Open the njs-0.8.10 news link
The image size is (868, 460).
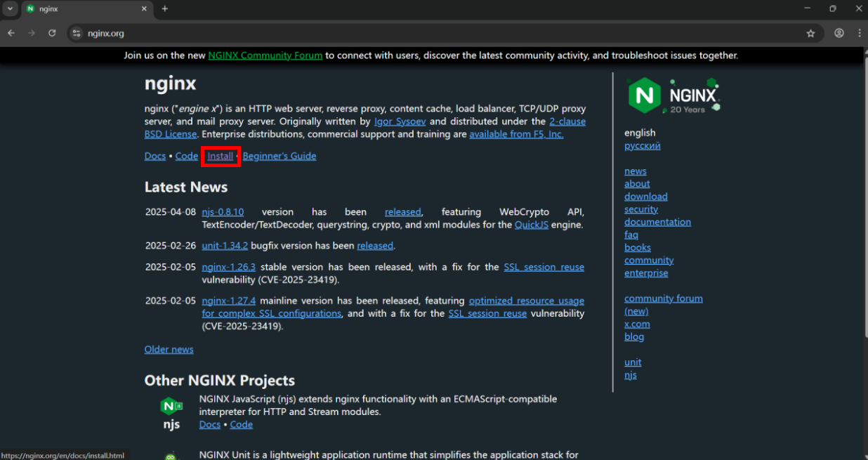click(x=223, y=211)
